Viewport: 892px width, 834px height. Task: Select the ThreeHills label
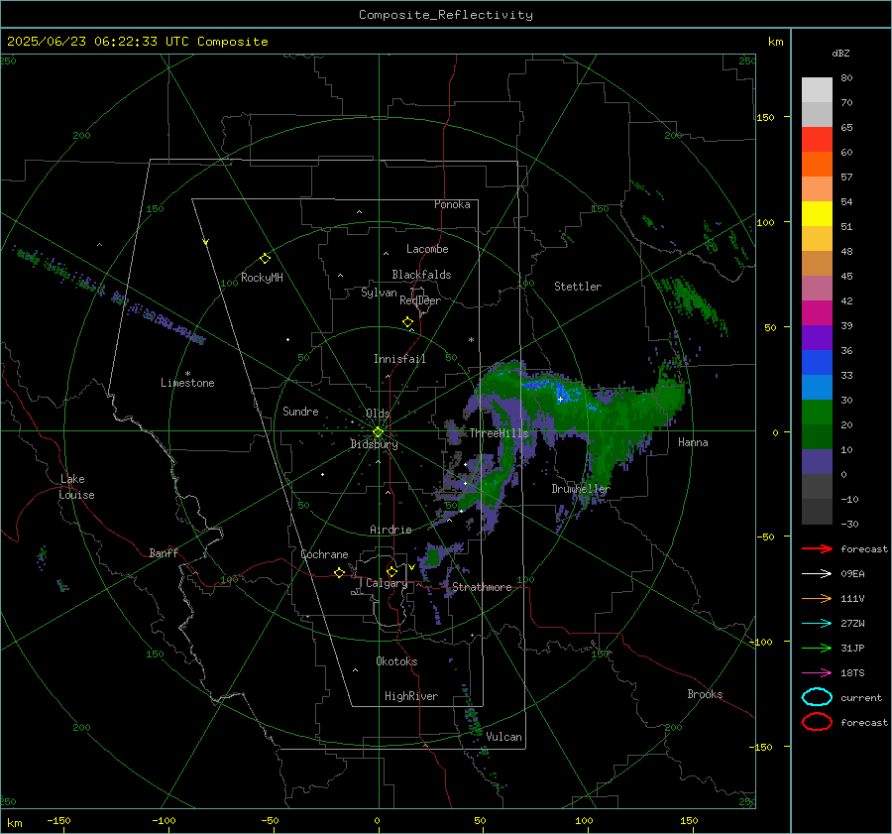(x=499, y=433)
